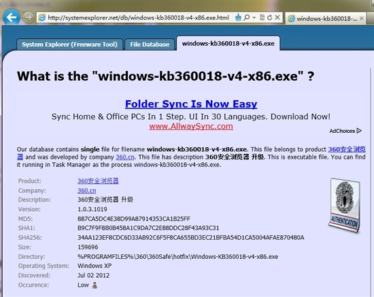Screen dimensions: 374x297
Task: Toggle the compatibility view page icon
Action: tap(262, 18)
